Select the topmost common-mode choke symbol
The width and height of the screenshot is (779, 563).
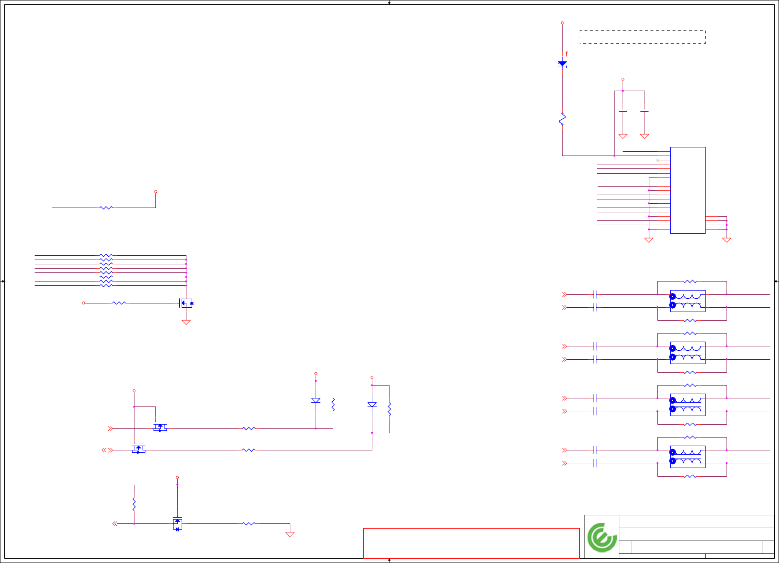click(x=687, y=301)
